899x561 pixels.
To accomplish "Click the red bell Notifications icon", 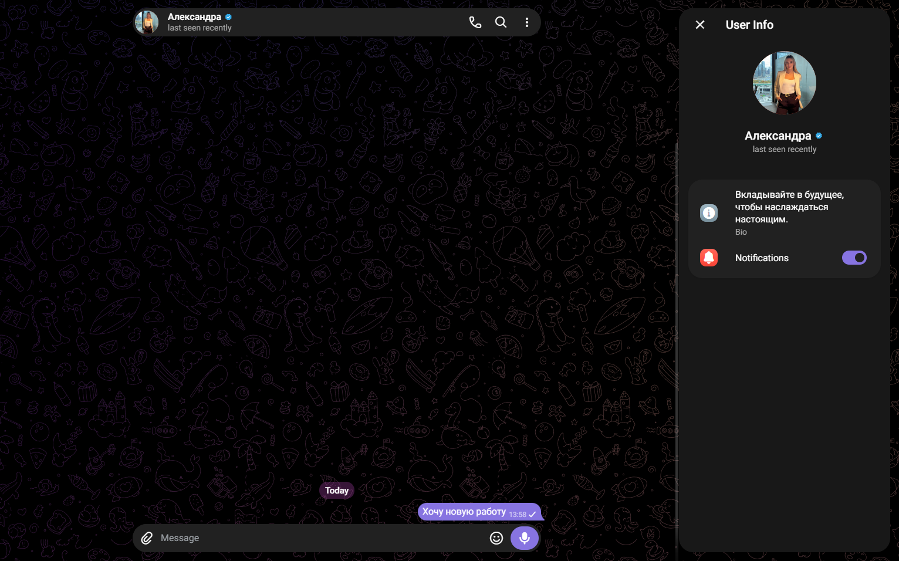I will (709, 258).
